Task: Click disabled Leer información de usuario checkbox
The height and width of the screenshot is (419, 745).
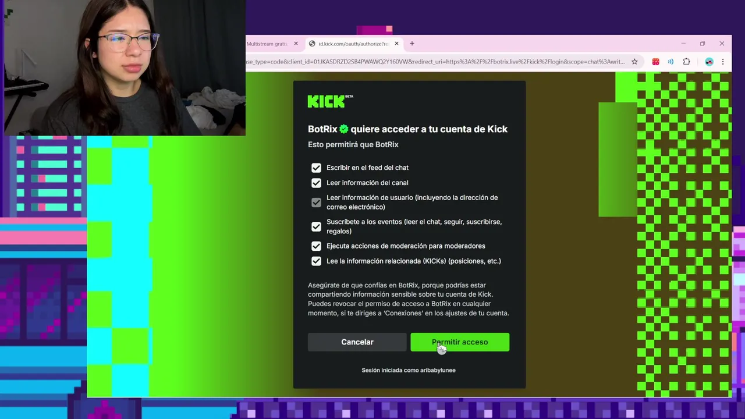Action: pos(316,203)
